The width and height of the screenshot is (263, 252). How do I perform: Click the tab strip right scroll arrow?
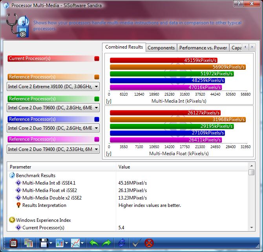252,47
